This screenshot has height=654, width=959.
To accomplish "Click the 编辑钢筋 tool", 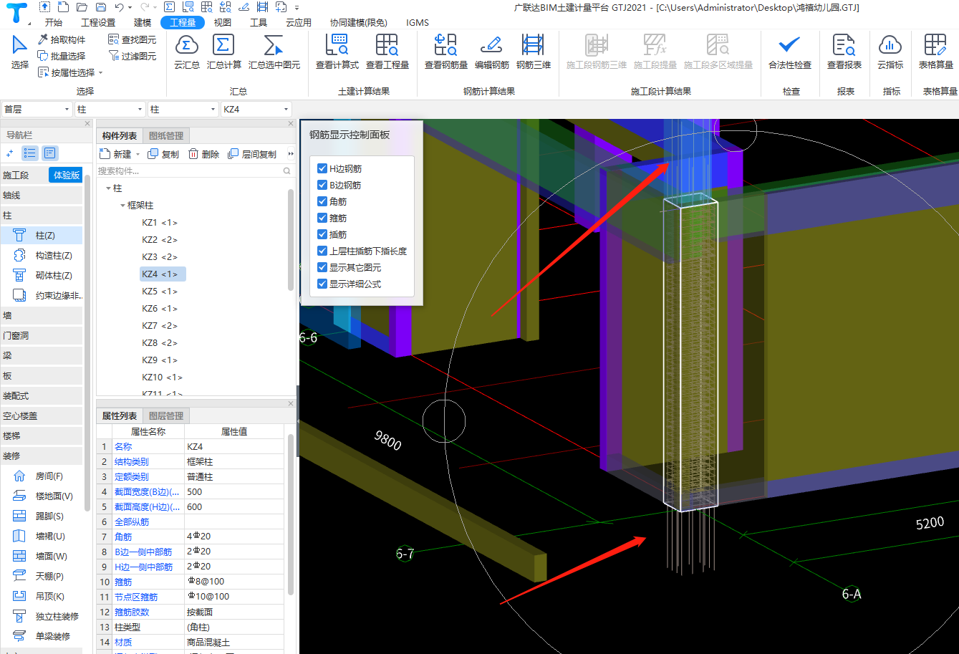I will (x=491, y=52).
